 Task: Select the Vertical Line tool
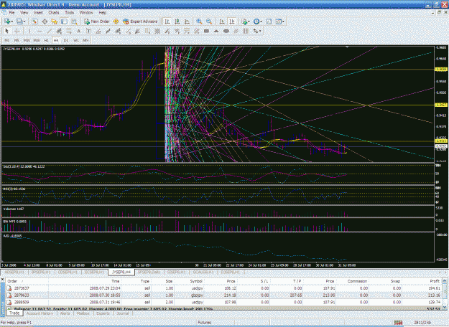pyautogui.click(x=29, y=31)
